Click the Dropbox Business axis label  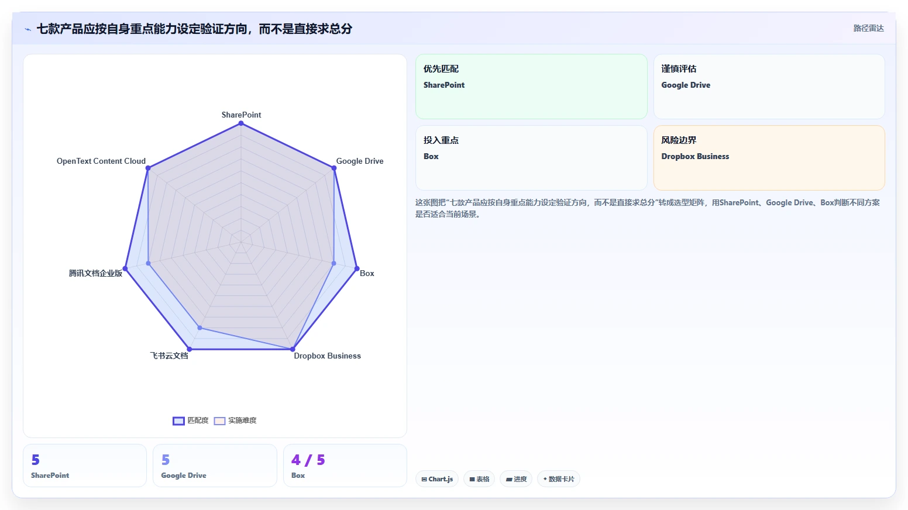(x=327, y=356)
